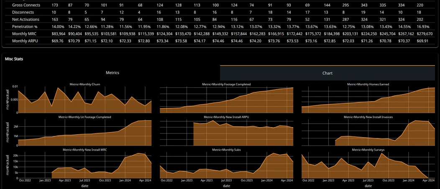Screen dimensions: 440x189
Task: Select the Monthly MRC value $203,131
Action: (350, 33)
